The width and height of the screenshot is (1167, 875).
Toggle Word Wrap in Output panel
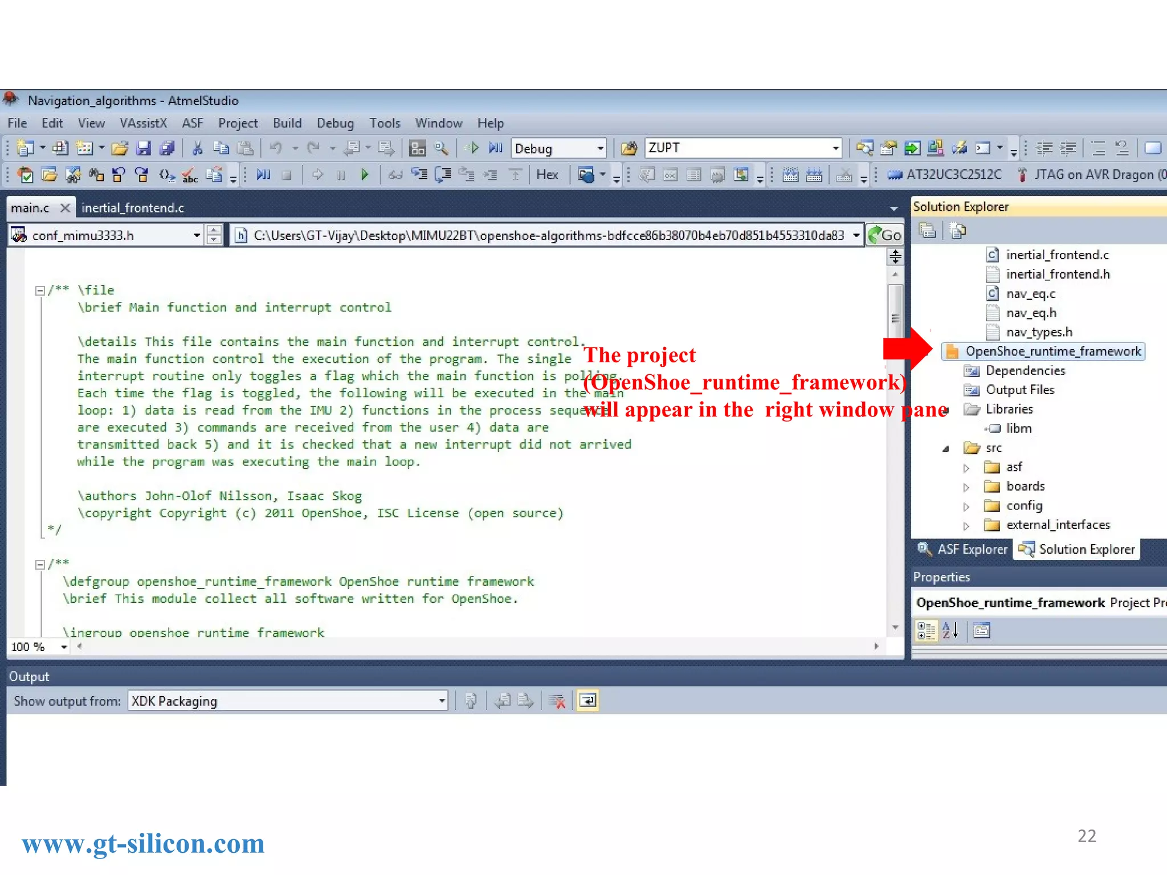(x=587, y=701)
